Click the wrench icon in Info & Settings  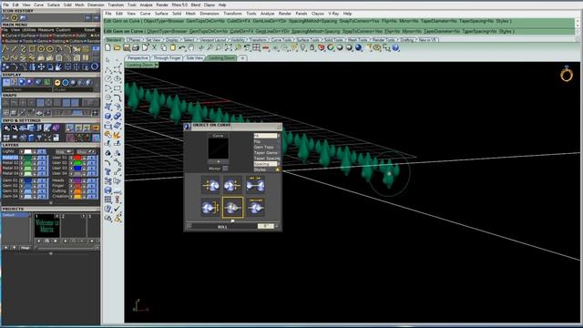15,128
